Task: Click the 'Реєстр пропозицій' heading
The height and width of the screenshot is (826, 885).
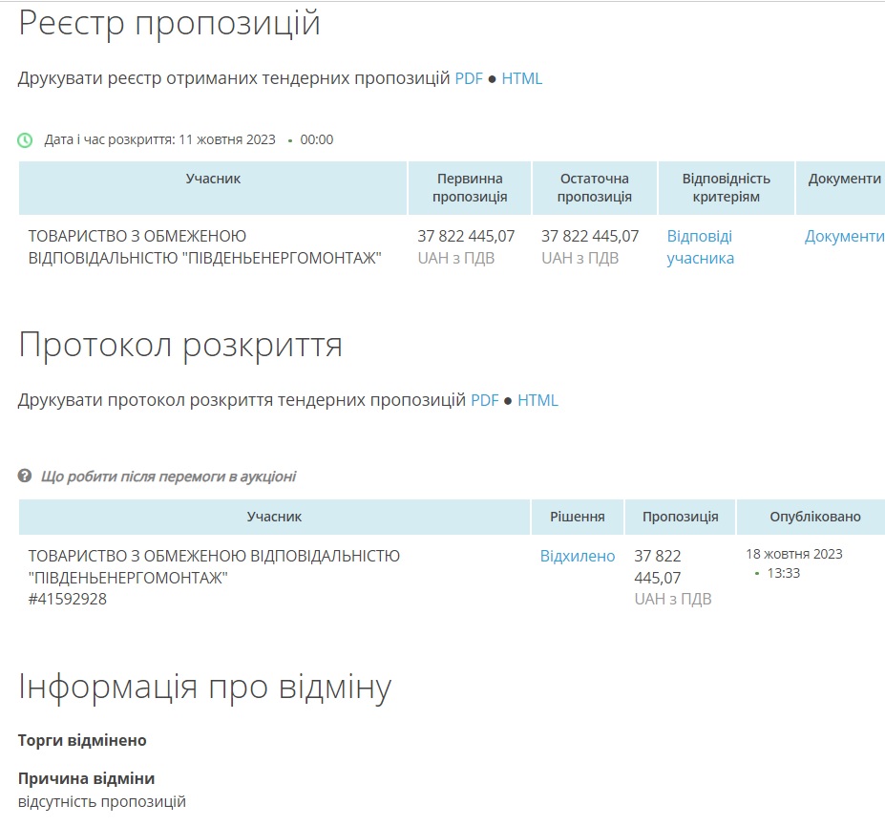Action: 169,24
